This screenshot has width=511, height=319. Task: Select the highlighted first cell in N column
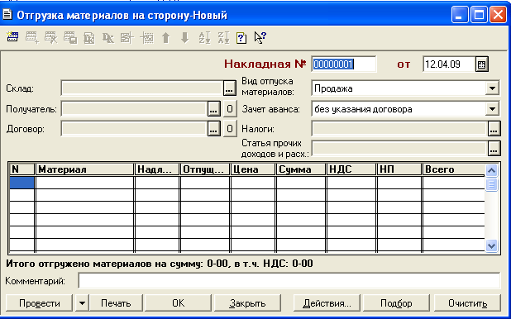(21, 183)
